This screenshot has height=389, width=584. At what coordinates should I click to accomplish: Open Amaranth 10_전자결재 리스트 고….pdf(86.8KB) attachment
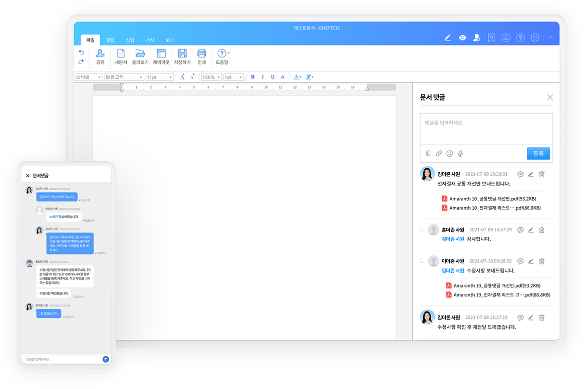[498, 295]
